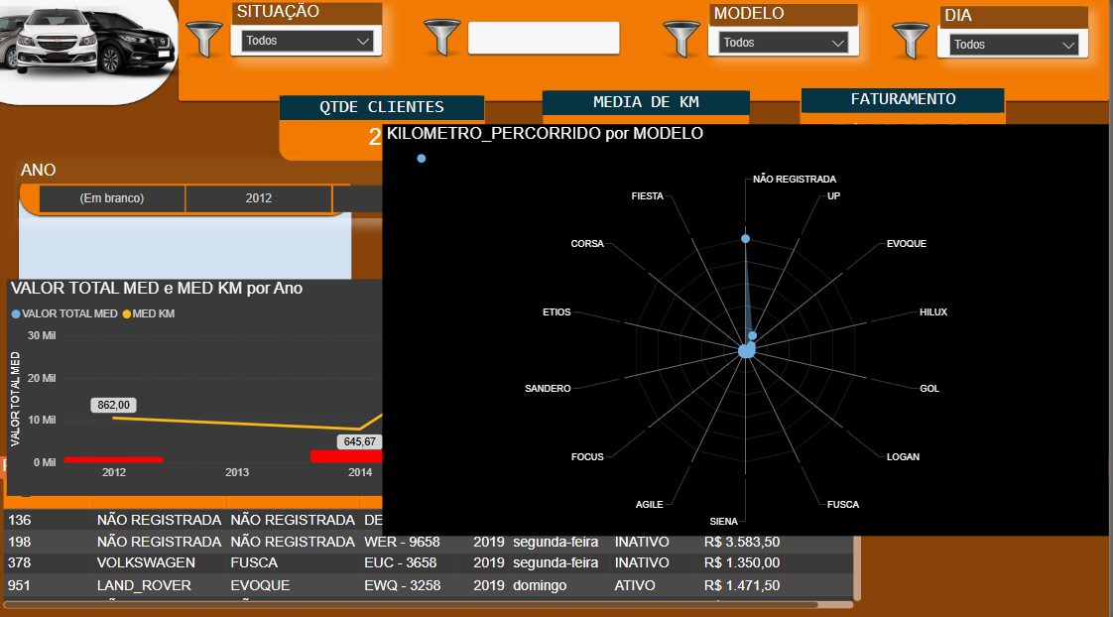
Task: Click the GOL radar axis label
Action: (x=929, y=389)
